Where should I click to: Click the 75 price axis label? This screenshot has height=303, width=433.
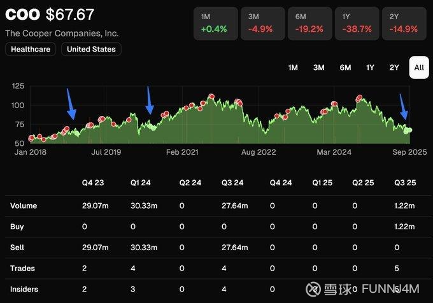pyautogui.click(x=19, y=125)
